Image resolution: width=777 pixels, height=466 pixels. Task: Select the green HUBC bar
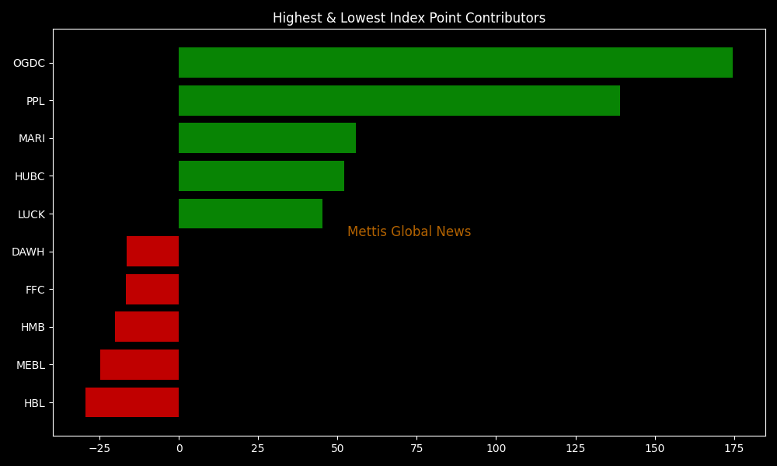(x=261, y=176)
